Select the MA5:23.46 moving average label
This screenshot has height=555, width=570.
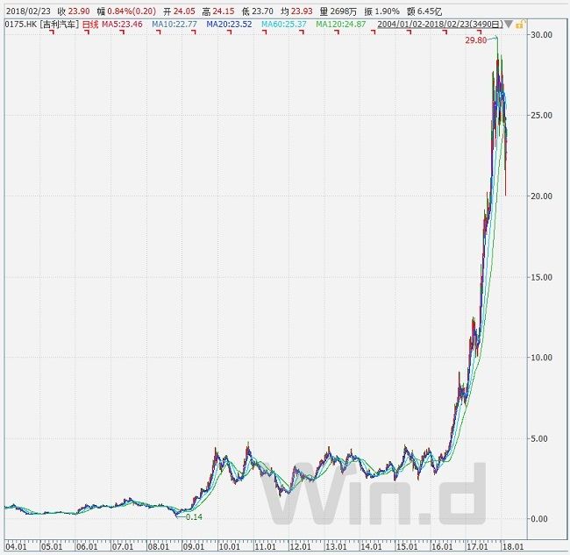122,25
